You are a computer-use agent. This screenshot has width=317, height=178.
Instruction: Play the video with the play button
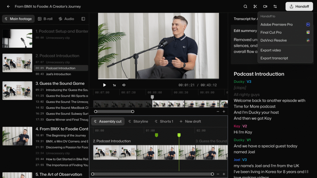click(104, 85)
